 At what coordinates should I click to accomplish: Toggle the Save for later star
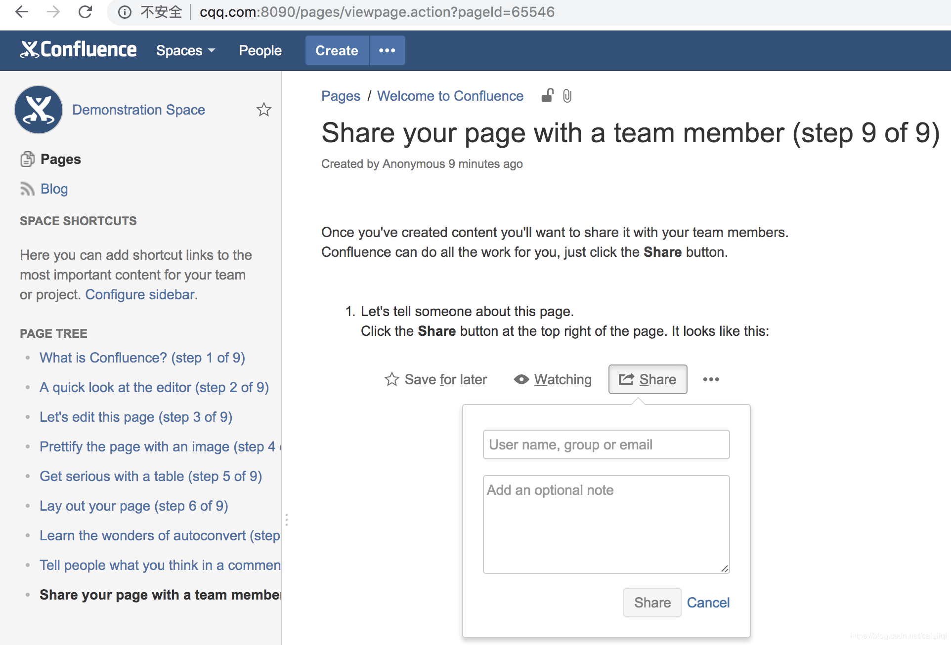[391, 379]
